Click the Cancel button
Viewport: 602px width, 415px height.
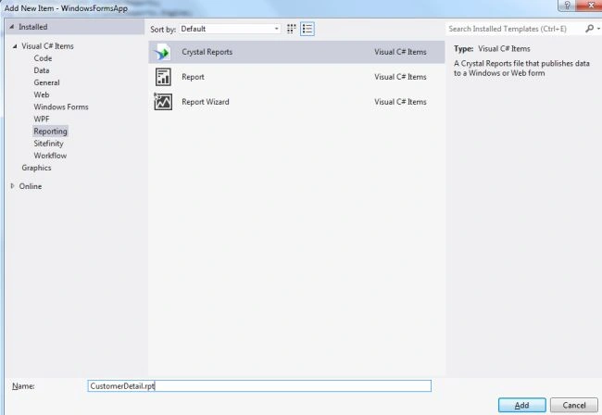[574, 405]
